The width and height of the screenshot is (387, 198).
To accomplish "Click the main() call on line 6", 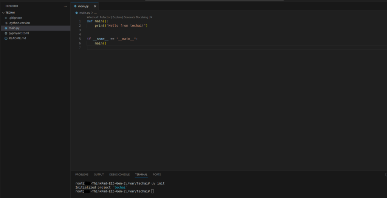I will coord(101,43).
